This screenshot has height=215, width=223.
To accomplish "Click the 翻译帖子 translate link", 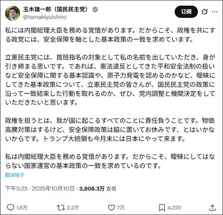I will [x=15, y=175].
